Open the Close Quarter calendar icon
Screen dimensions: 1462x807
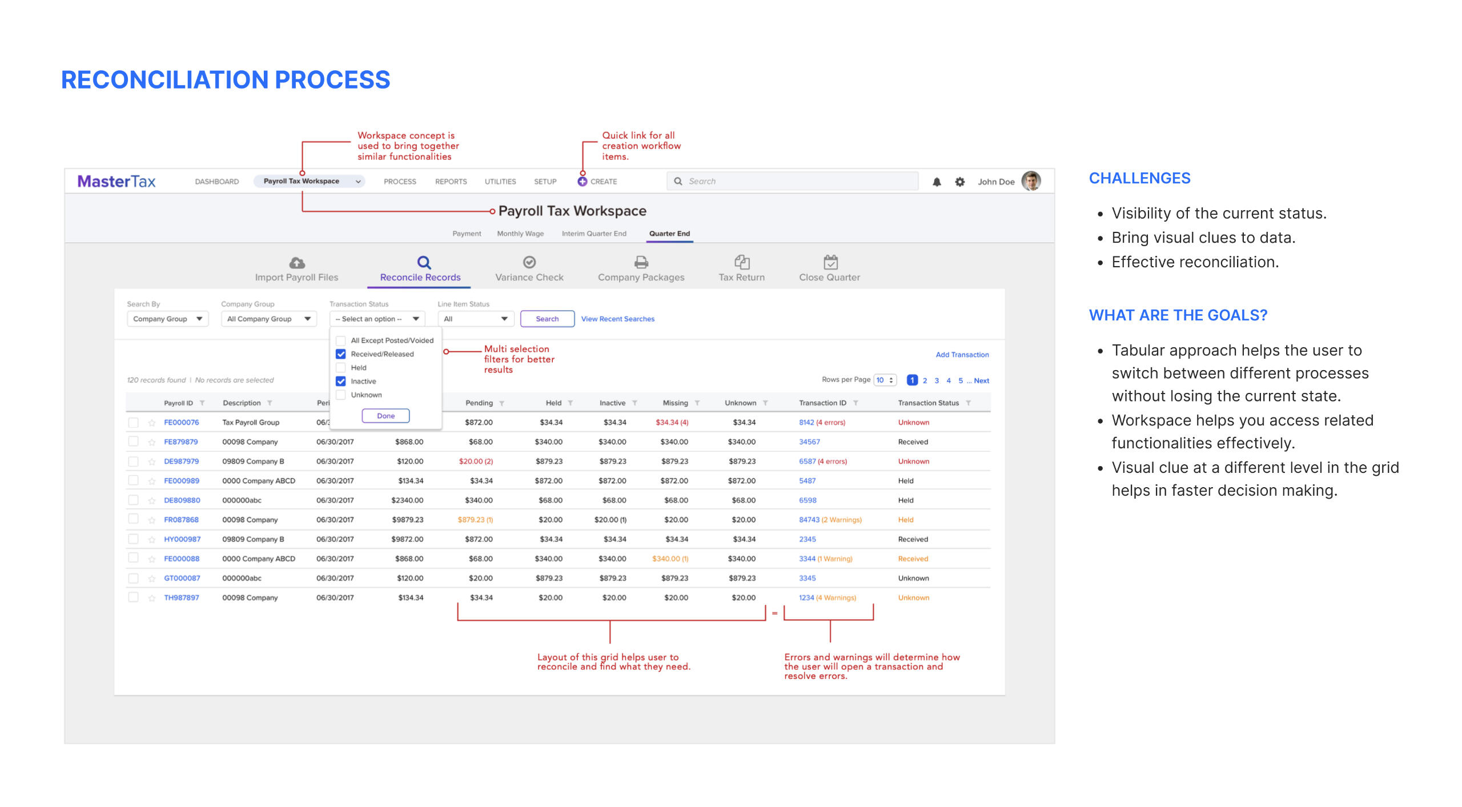pos(830,262)
